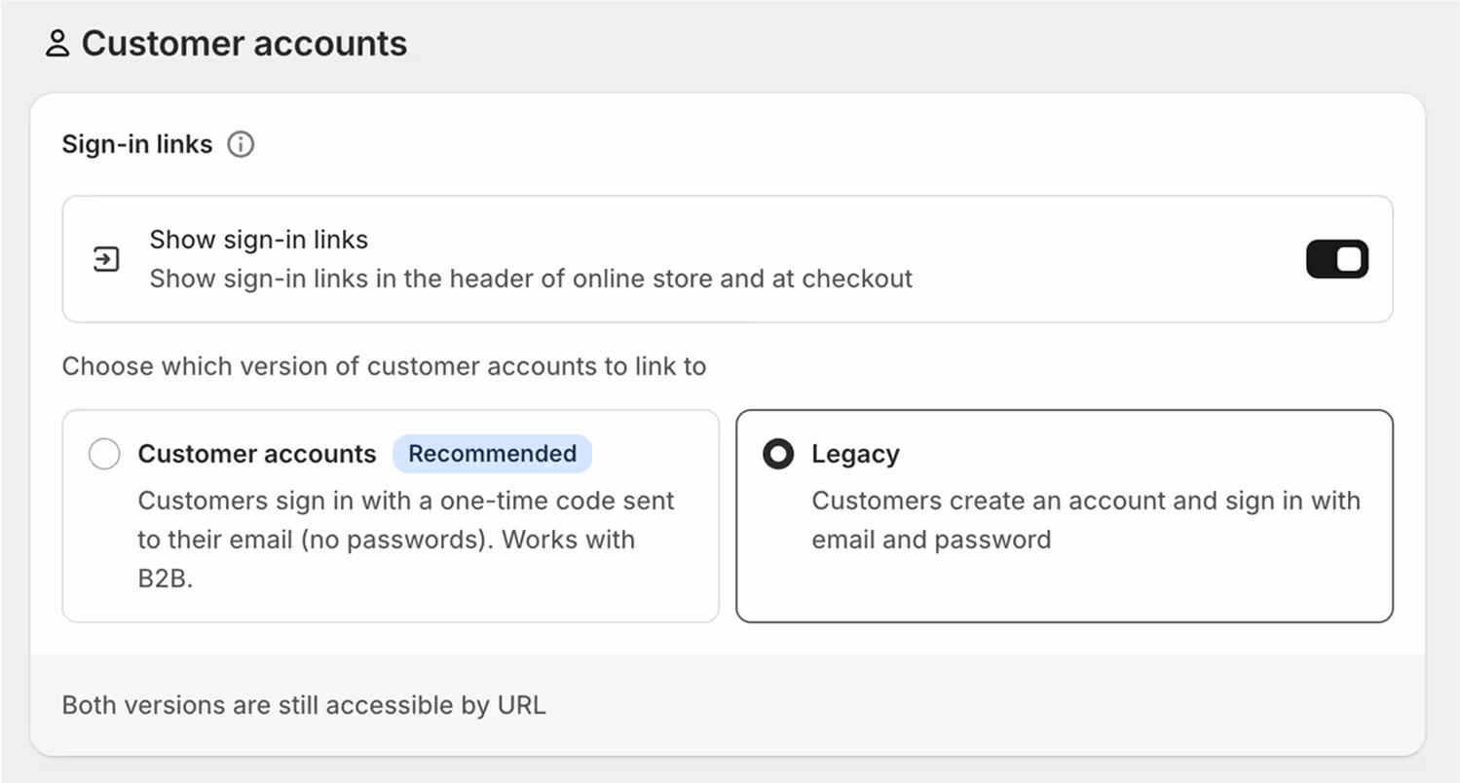The image size is (1460, 783).
Task: Click the sign-in links header description text
Action: click(531, 279)
